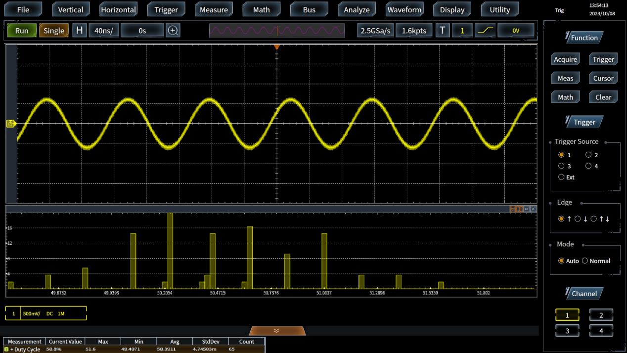Click the waveform overview thumbnail

pos(277,31)
